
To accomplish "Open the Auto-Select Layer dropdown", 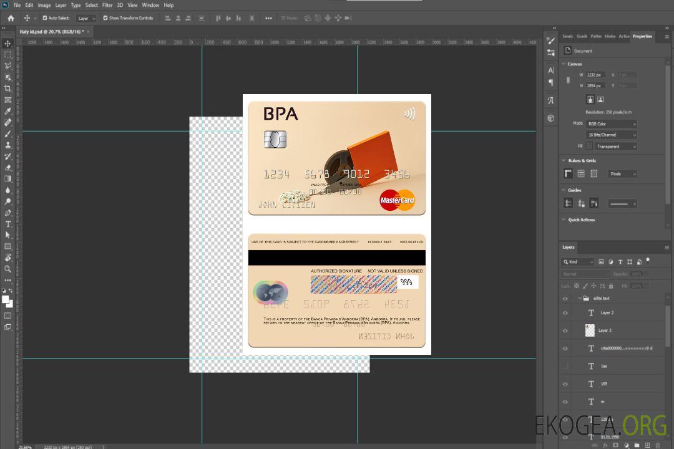I will (x=86, y=19).
